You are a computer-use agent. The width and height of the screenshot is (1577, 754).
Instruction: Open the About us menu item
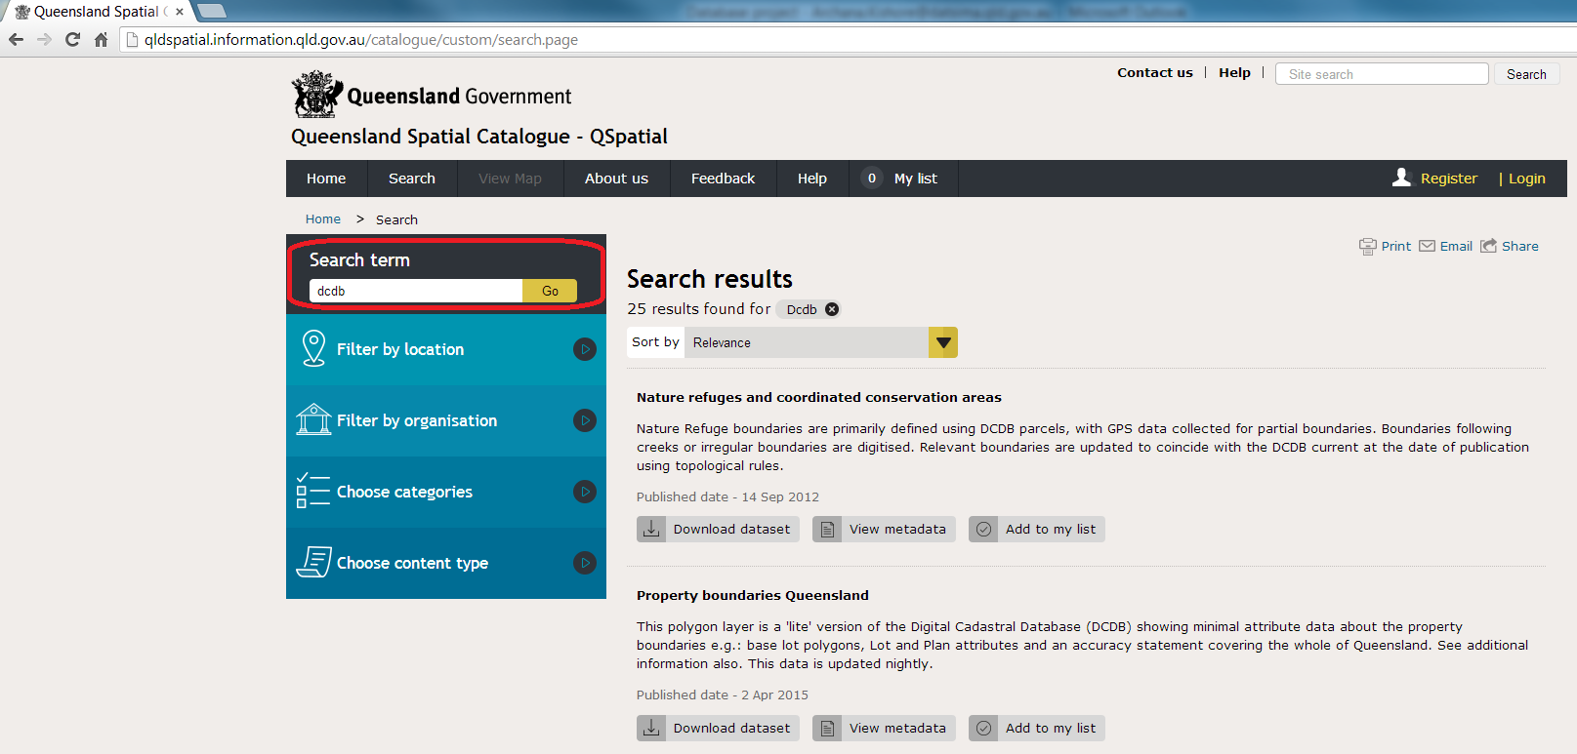[x=616, y=179]
